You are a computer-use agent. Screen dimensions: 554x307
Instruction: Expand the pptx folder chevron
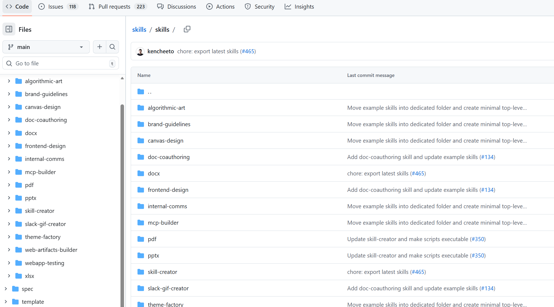9,198
